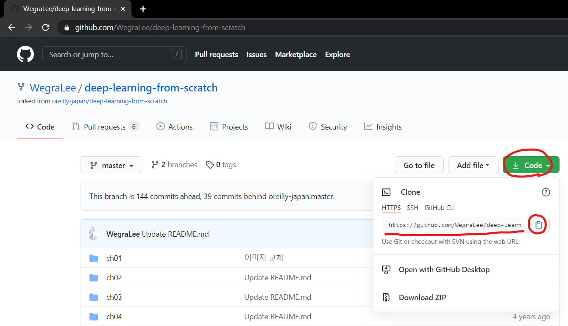Open the ch01 folder name link

click(114, 258)
